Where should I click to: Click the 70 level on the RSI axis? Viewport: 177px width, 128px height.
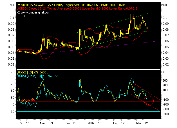13,84
